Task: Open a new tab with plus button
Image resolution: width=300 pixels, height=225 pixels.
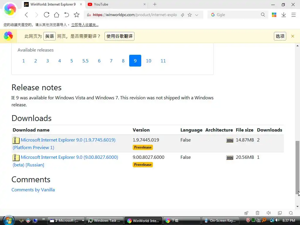Action: [x=155, y=4]
